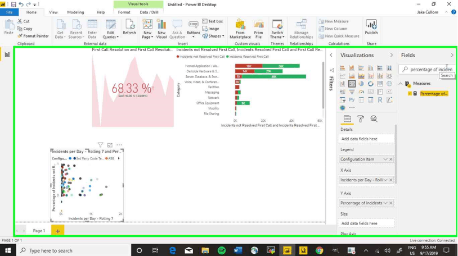458x256 pixels.
Task: Expand the Filters pane arrow
Action: click(x=331, y=55)
